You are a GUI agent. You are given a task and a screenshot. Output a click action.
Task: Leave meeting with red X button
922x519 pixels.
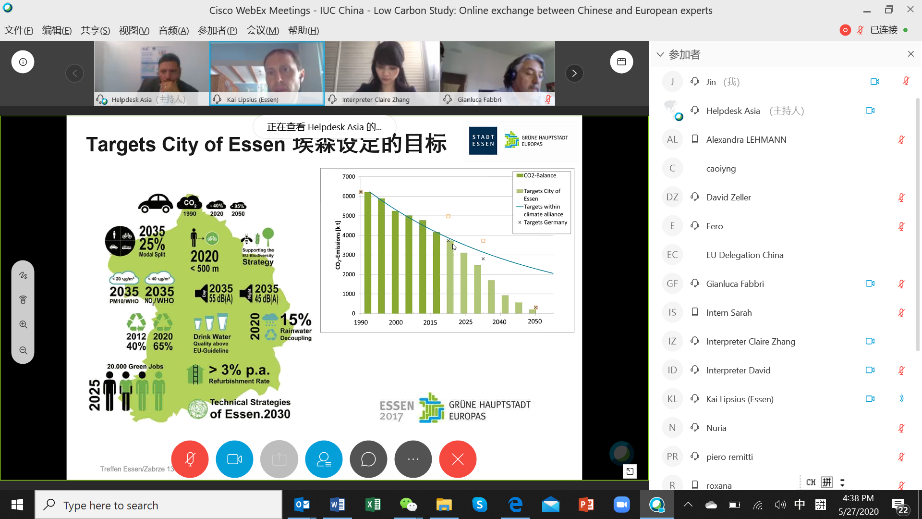pyautogui.click(x=458, y=459)
